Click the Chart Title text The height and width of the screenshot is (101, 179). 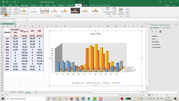tap(95, 34)
